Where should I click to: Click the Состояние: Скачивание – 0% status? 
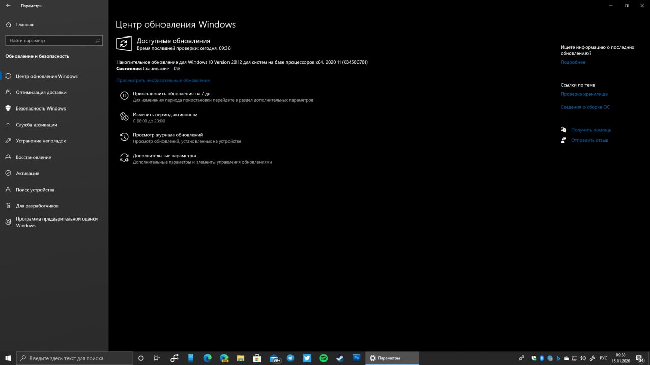[148, 68]
